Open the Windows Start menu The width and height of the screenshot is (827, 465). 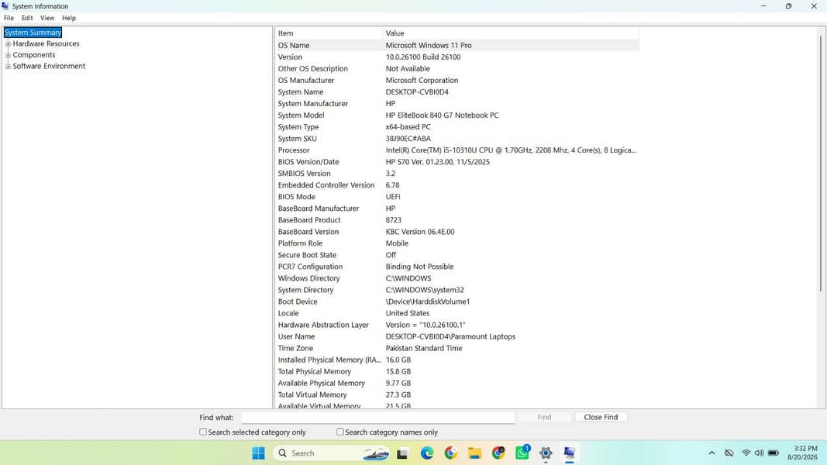[258, 453]
